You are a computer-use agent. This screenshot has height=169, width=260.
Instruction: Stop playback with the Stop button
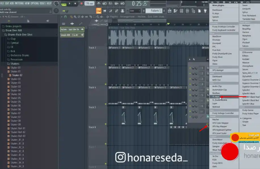coord(75,3)
